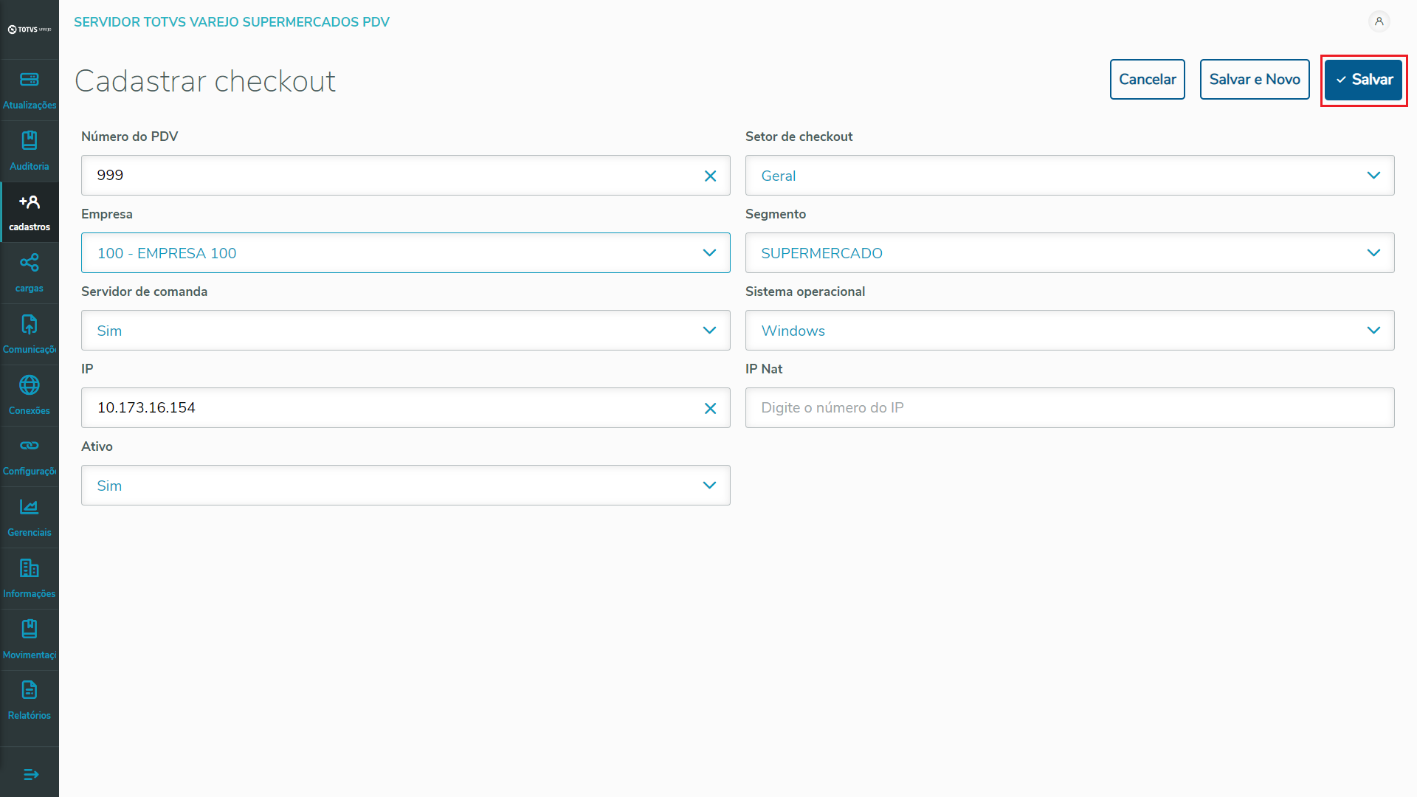Click the IP Nat input field

coord(1069,408)
